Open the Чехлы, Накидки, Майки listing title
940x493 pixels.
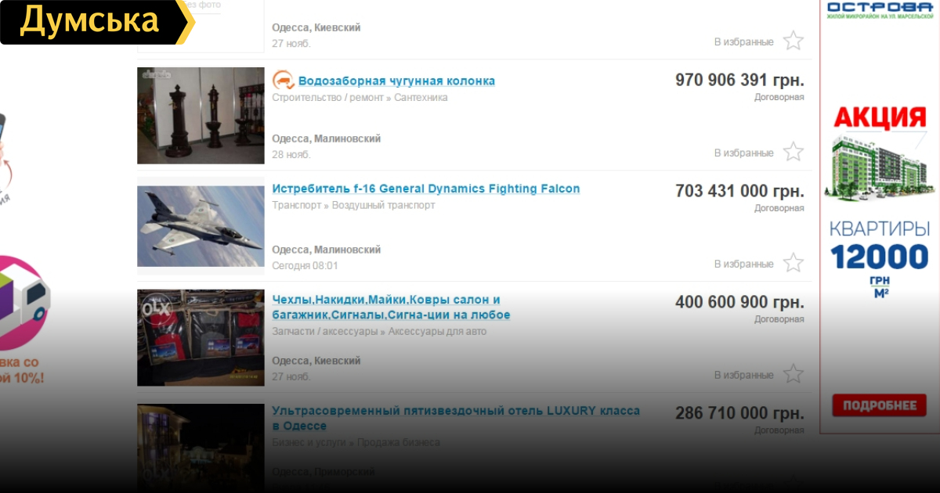point(391,308)
